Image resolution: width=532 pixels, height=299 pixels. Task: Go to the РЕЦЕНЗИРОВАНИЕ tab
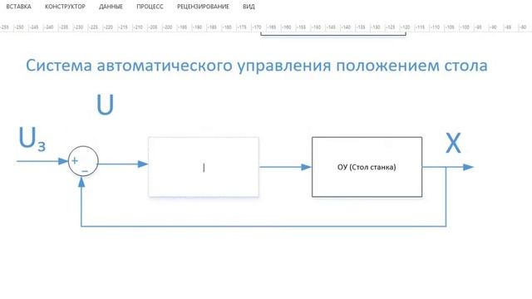click(203, 7)
